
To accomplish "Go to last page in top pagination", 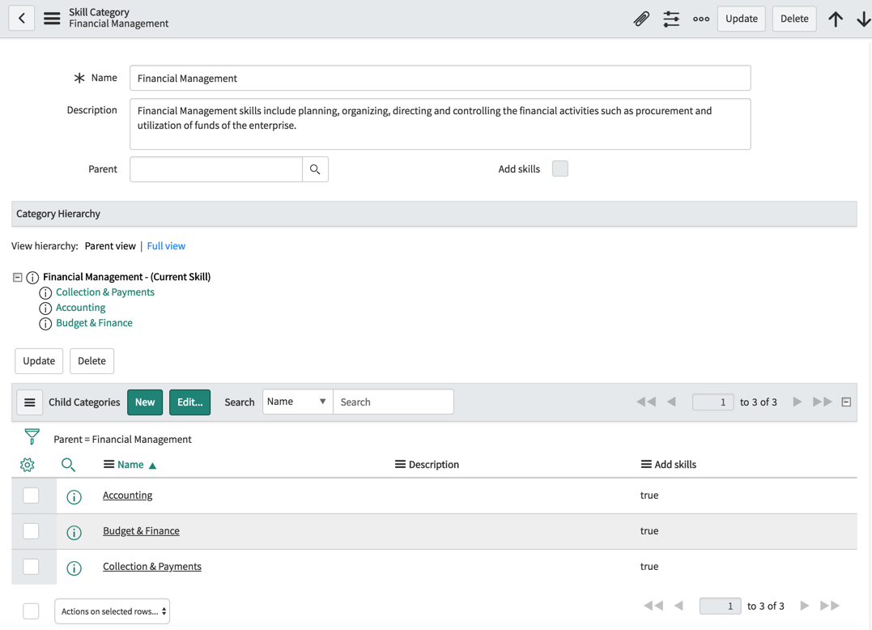I will pos(823,402).
